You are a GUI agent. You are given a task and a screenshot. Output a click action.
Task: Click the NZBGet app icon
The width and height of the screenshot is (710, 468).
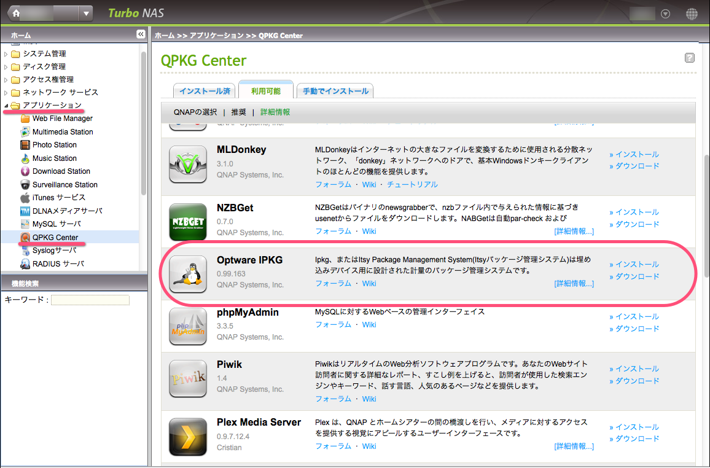click(x=188, y=222)
